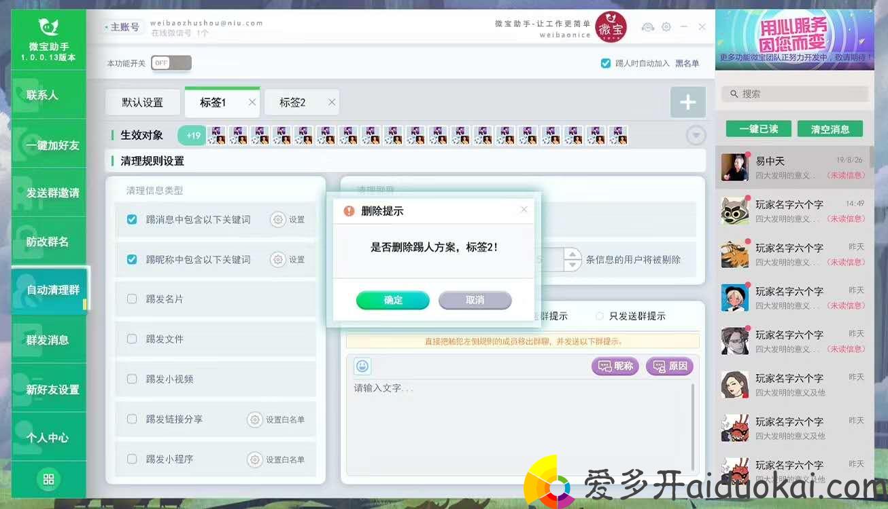Click the warning icon in the 删除提示 dialog
This screenshot has height=509, width=888.
click(x=349, y=211)
